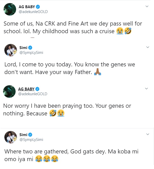
Task: Click Simi's name on the "Lord" tweet
Action: click(23, 47)
